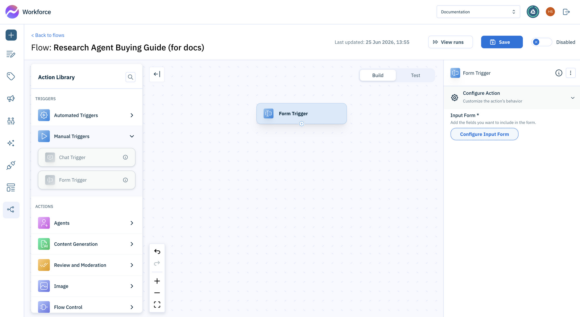The image size is (580, 317).
Task: Click the Last updated timestamp text
Action: (x=372, y=42)
